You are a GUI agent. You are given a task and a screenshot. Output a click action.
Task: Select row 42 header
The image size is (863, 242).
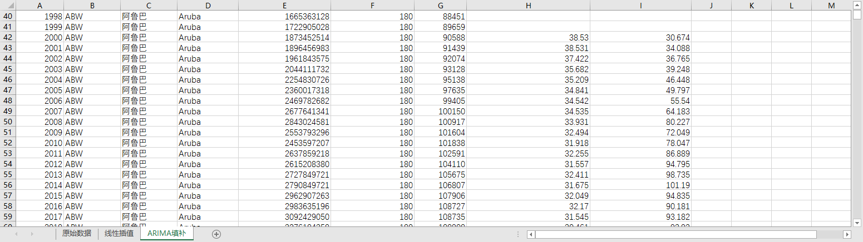tap(8, 37)
